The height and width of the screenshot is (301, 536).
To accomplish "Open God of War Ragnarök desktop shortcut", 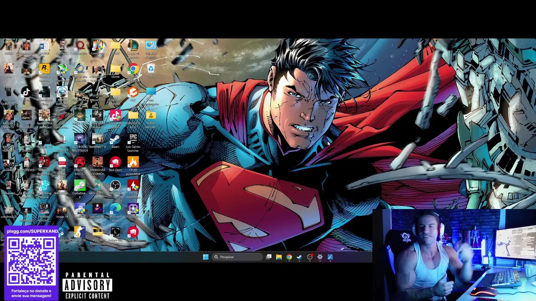I will [x=80, y=72].
